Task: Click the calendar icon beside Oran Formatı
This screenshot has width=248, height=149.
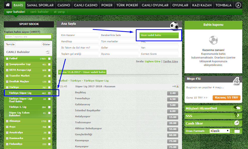Action: pos(237,130)
